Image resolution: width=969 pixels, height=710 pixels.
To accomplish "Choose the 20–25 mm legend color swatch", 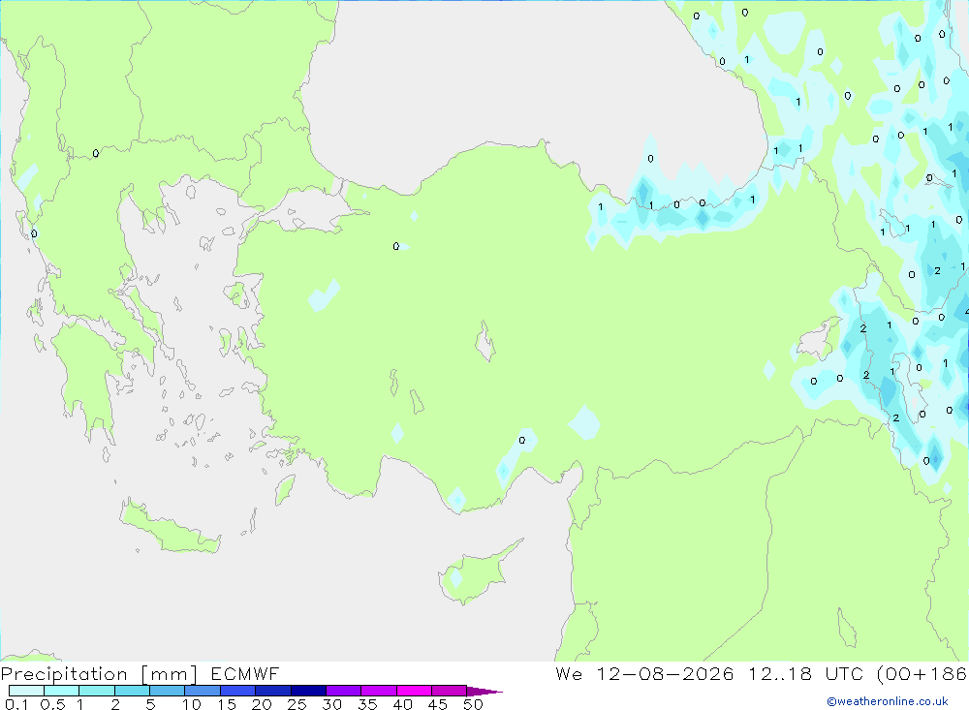I will [273, 691].
